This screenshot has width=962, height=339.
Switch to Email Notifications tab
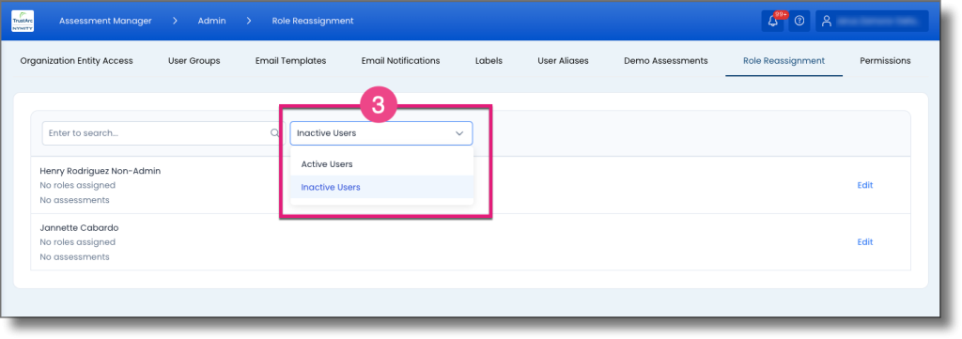point(400,61)
